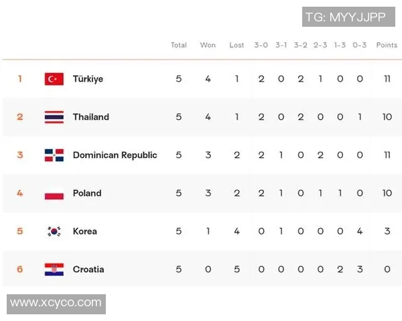Click the Türkiye flag icon
Viewport: 402px width, 321px height.
point(54,79)
